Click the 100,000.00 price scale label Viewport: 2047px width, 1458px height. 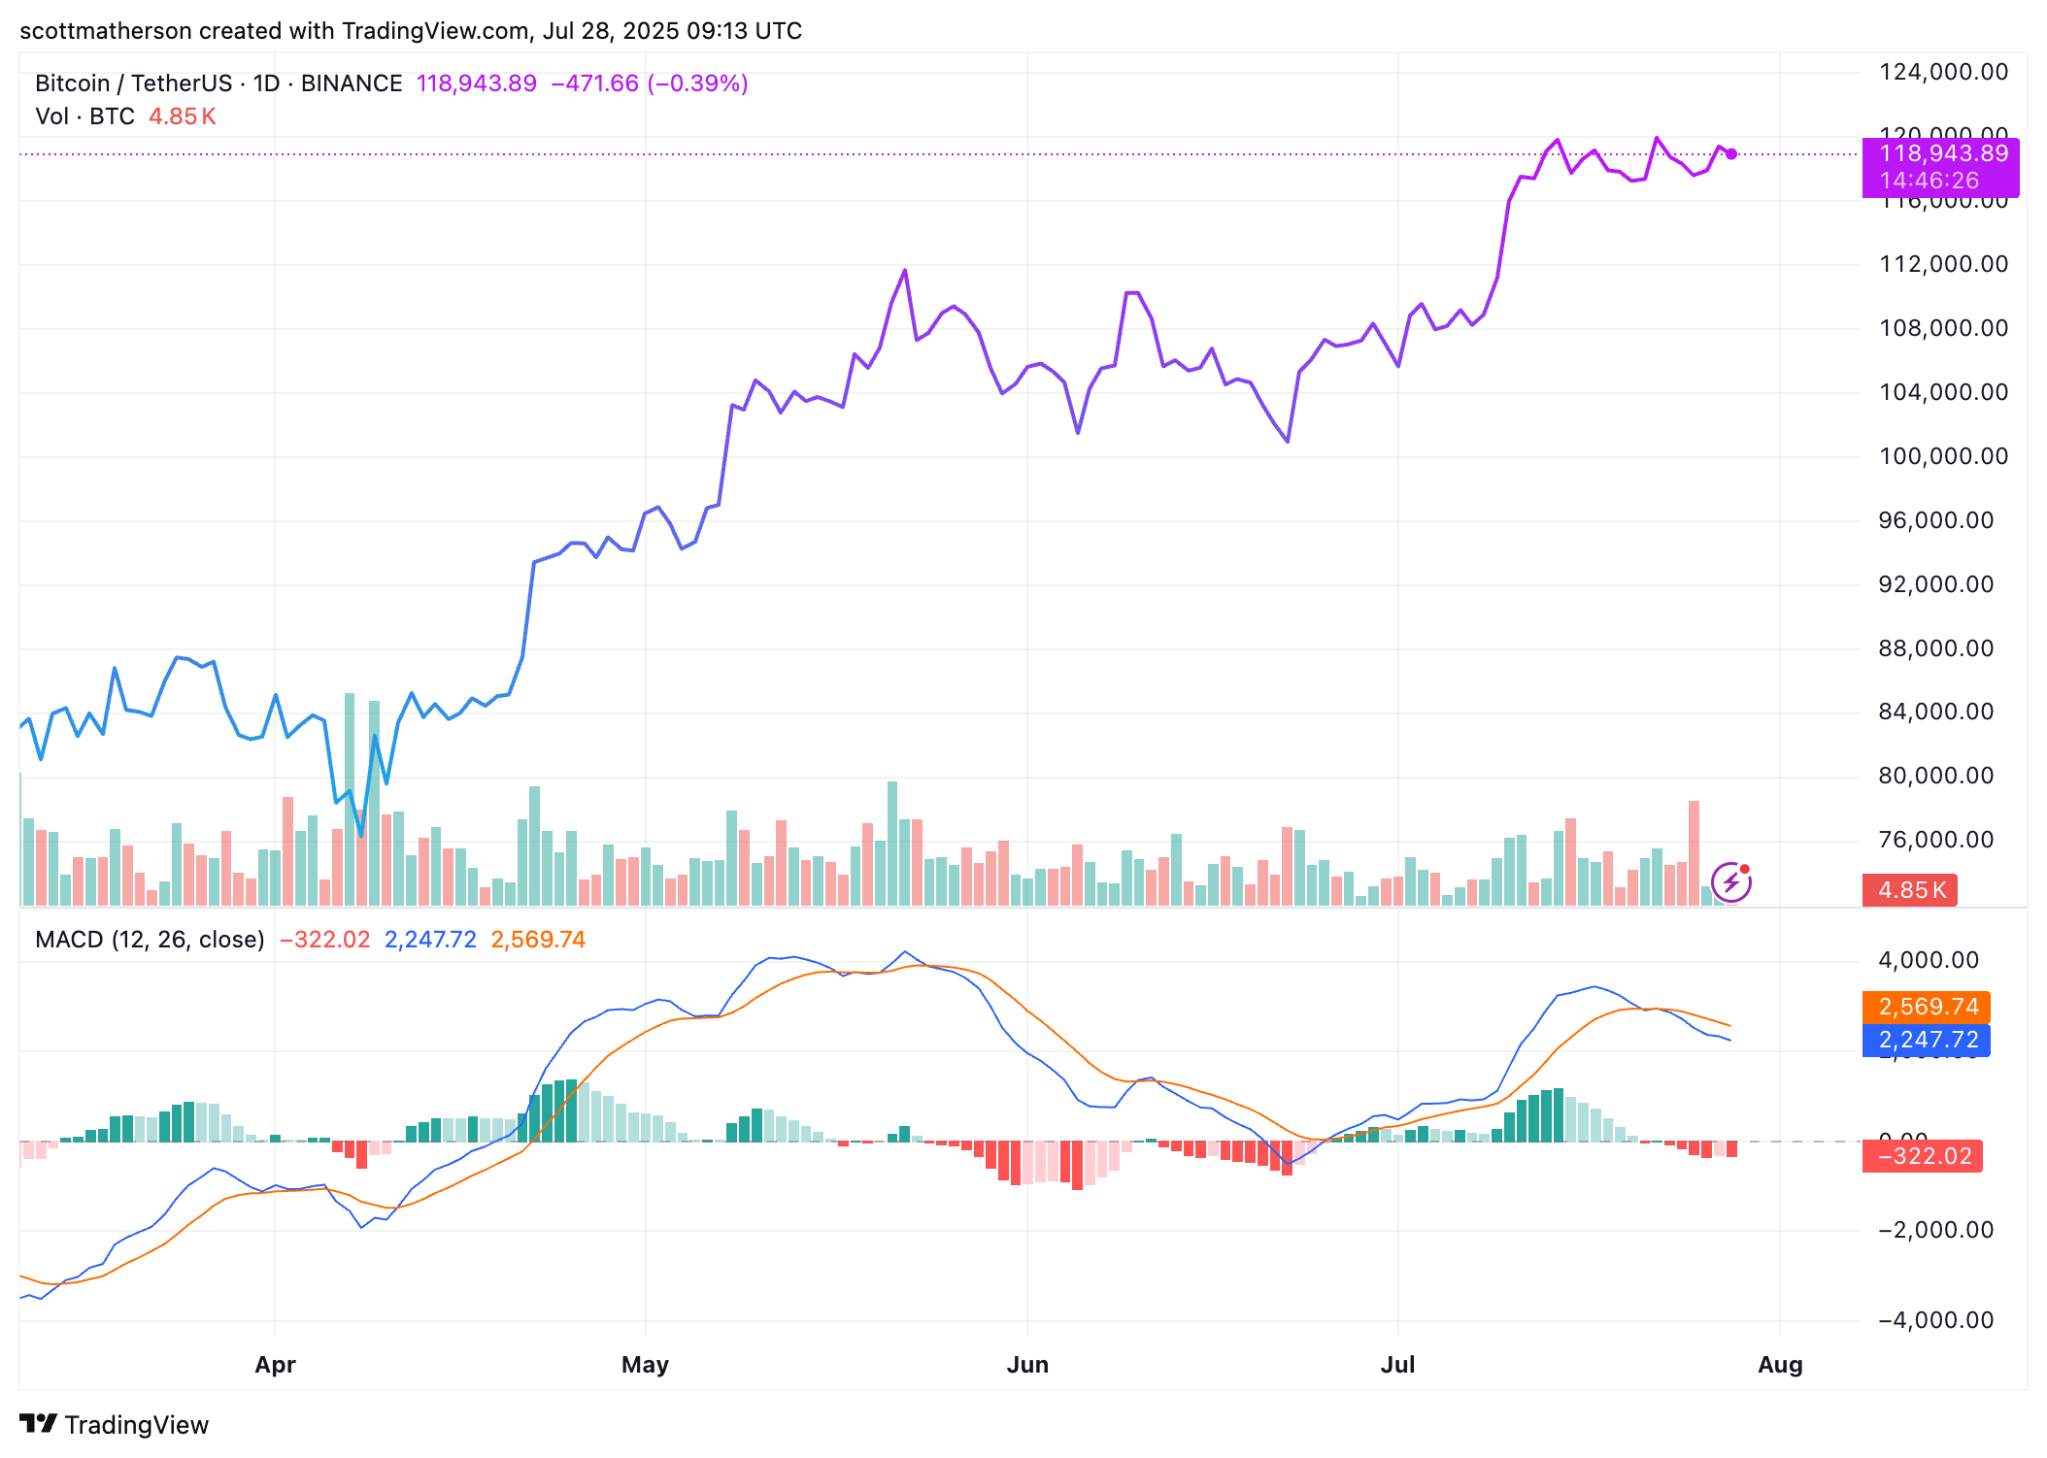[1943, 456]
